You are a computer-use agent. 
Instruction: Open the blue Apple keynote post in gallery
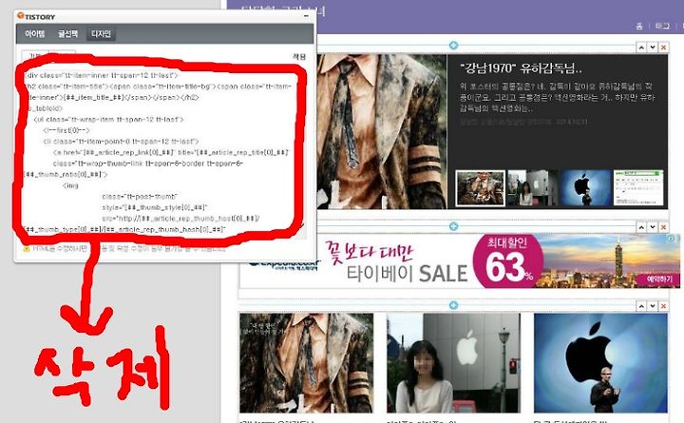pos(600,363)
